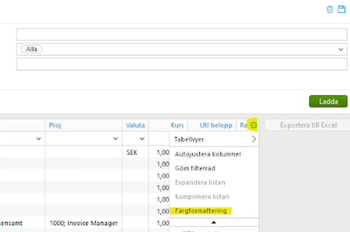Sort by the Kurs column header

coord(177,125)
